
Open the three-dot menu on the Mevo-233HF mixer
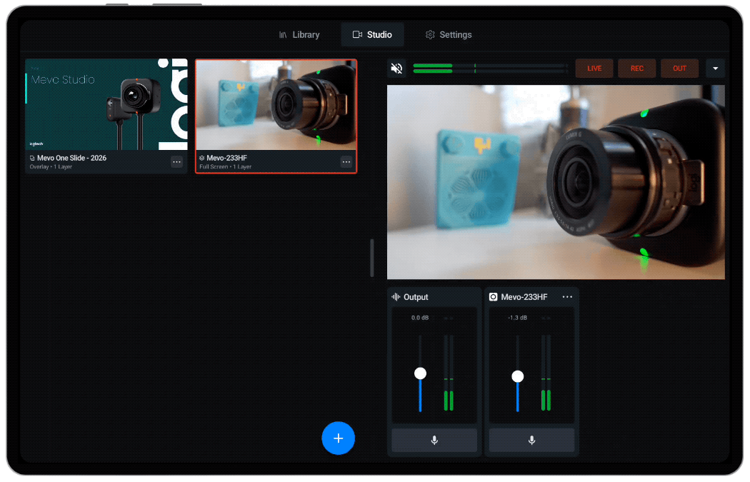point(567,296)
